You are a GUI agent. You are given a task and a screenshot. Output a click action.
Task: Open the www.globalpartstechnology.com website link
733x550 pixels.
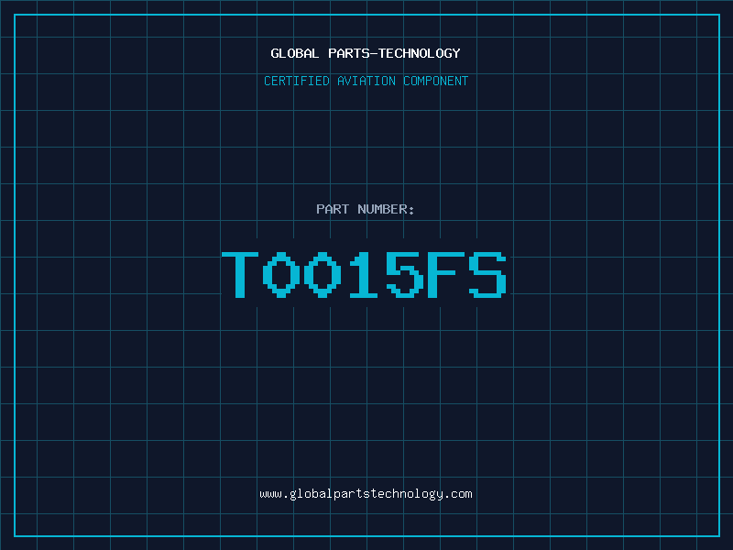tap(366, 494)
